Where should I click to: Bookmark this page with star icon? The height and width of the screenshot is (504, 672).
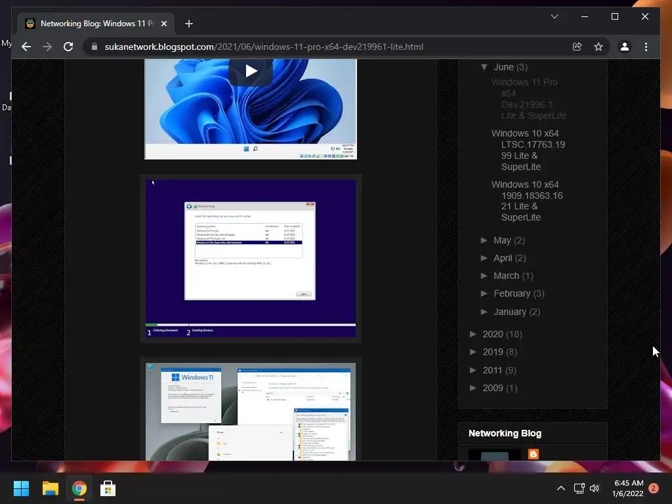598,47
